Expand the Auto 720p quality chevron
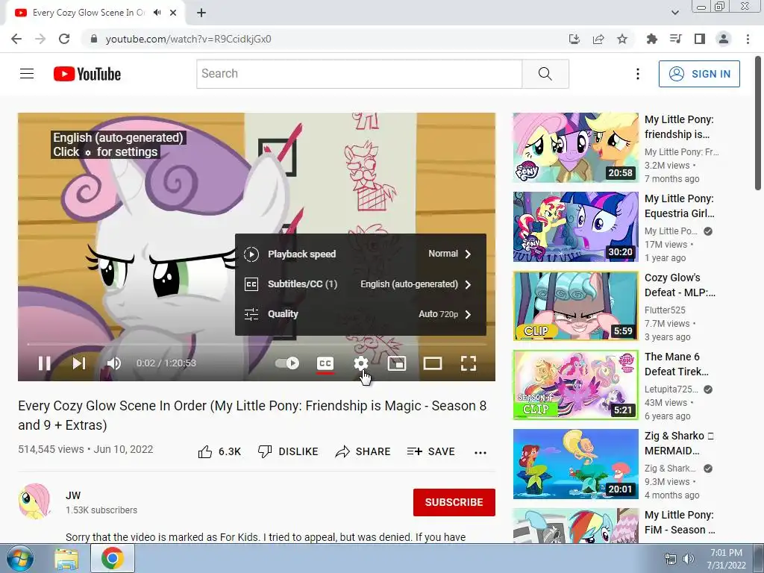 tap(468, 314)
